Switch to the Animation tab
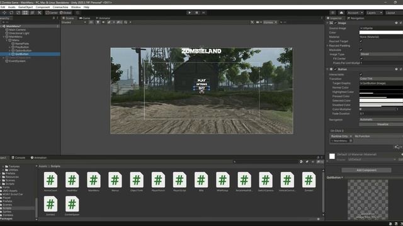Image resolution: width=403 pixels, height=226 pixels. (x=39, y=158)
